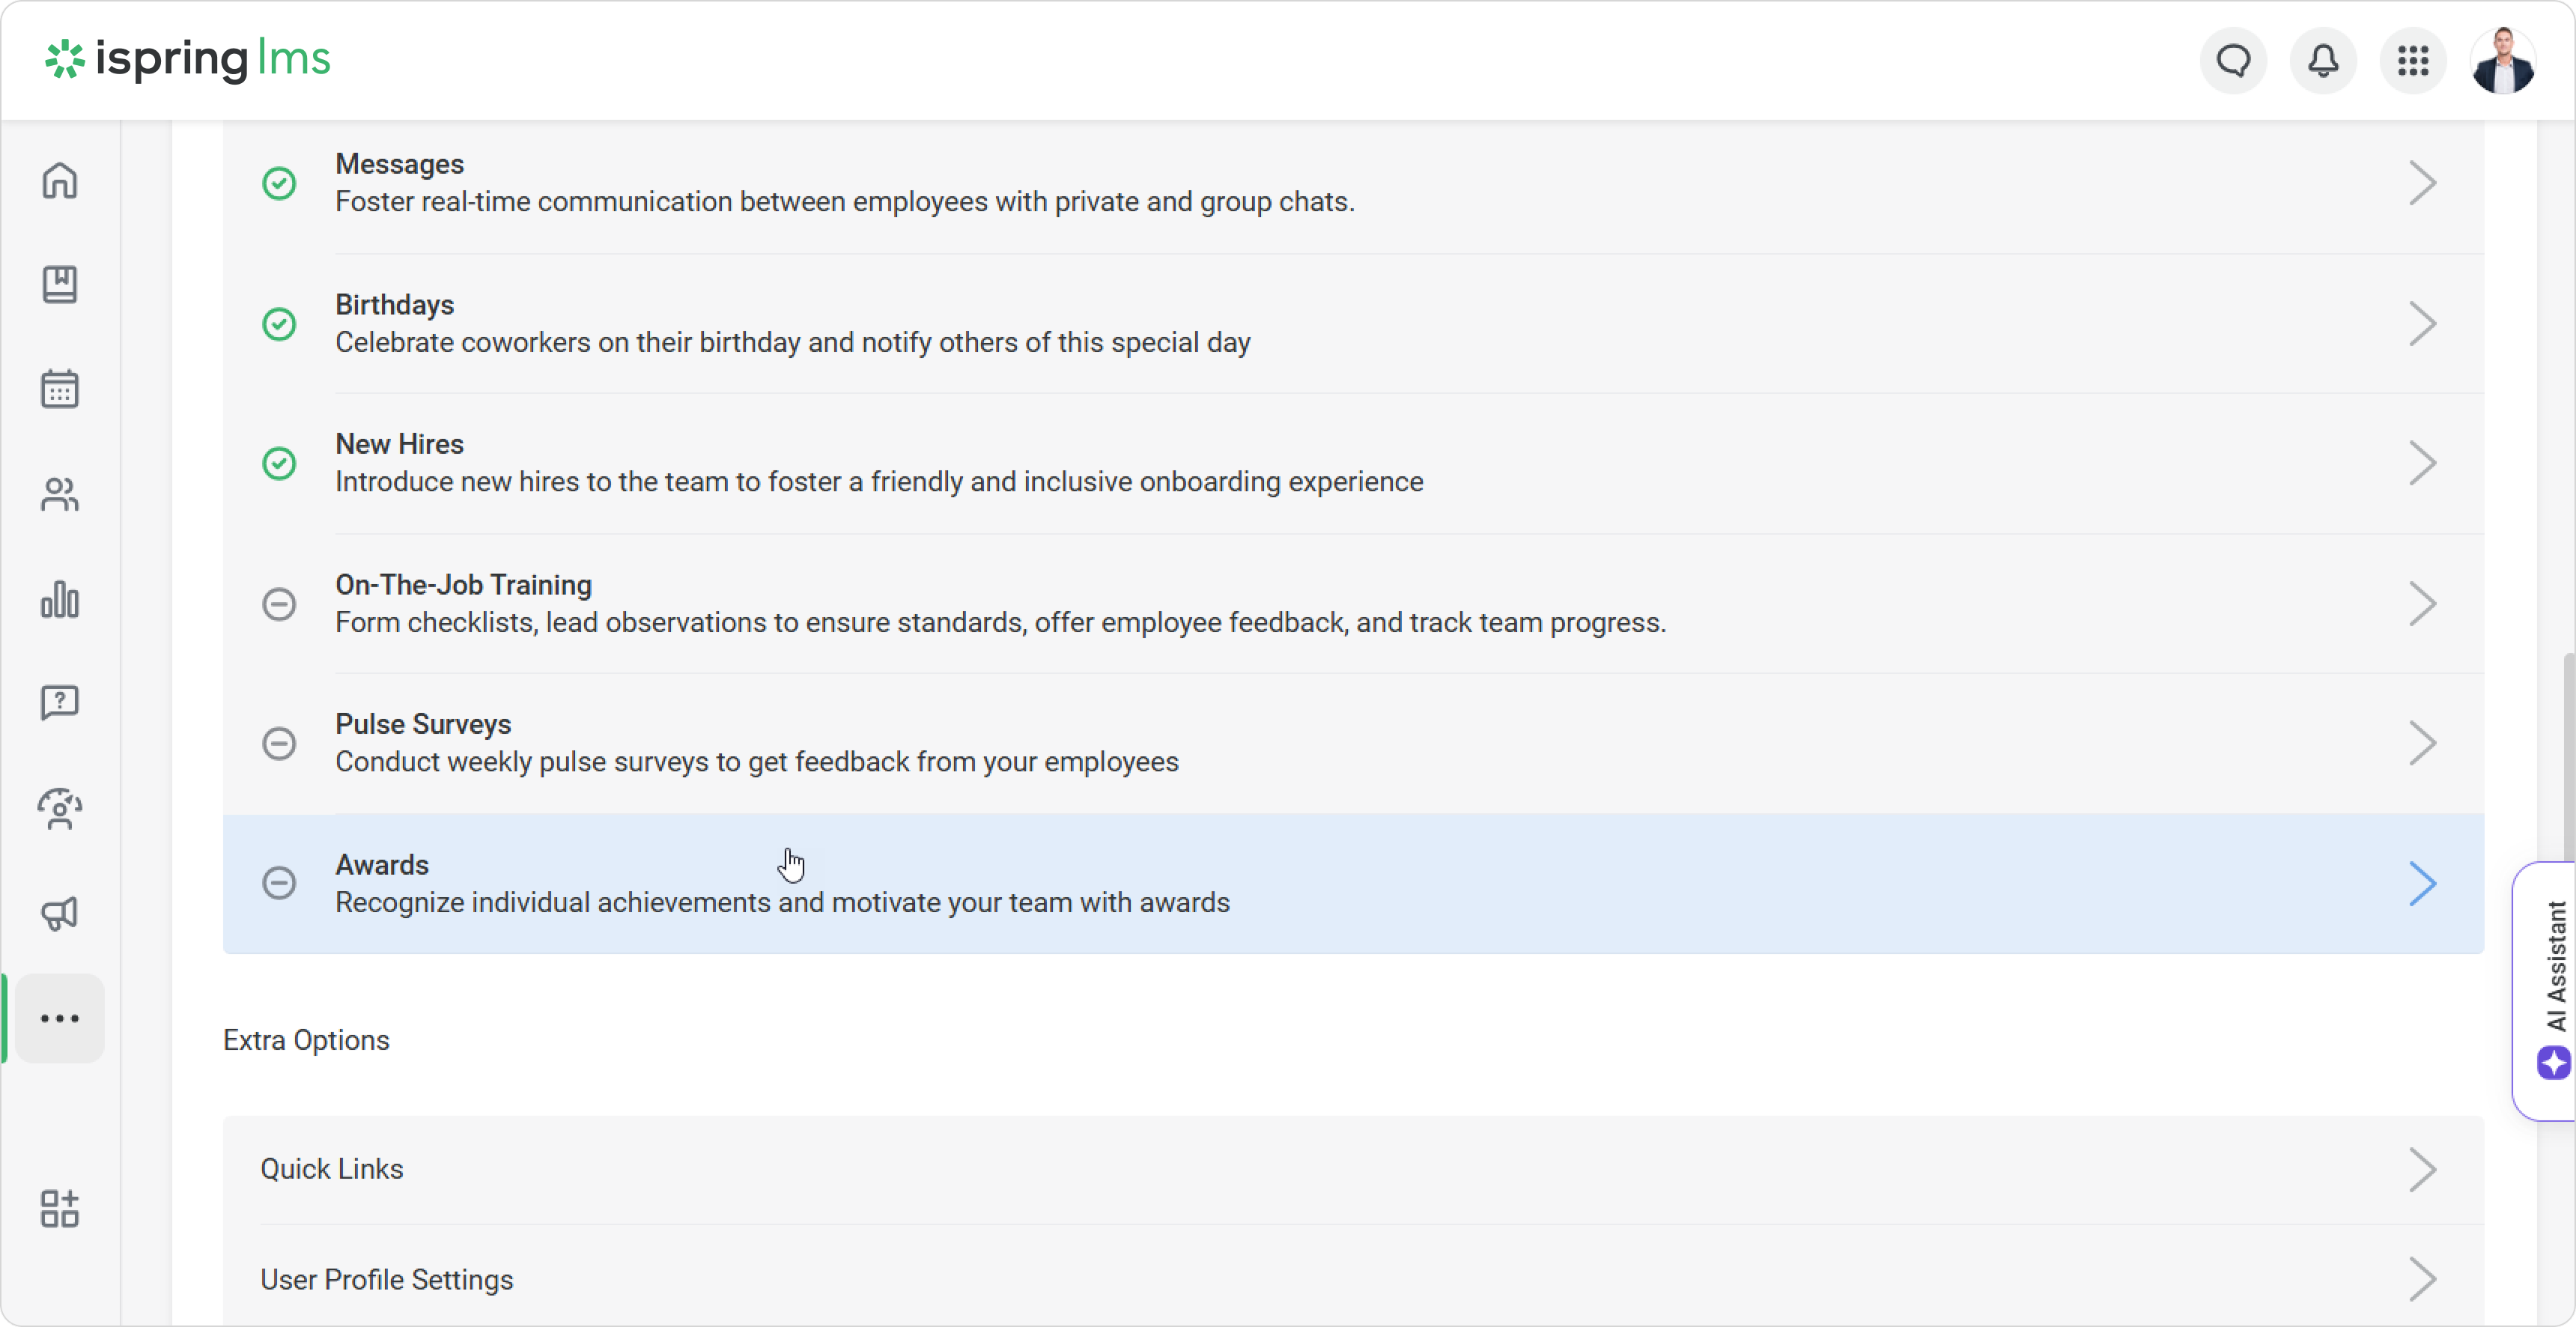Go to Home in the sidebar
Viewport: 2576px width, 1327px height.
pos(60,181)
